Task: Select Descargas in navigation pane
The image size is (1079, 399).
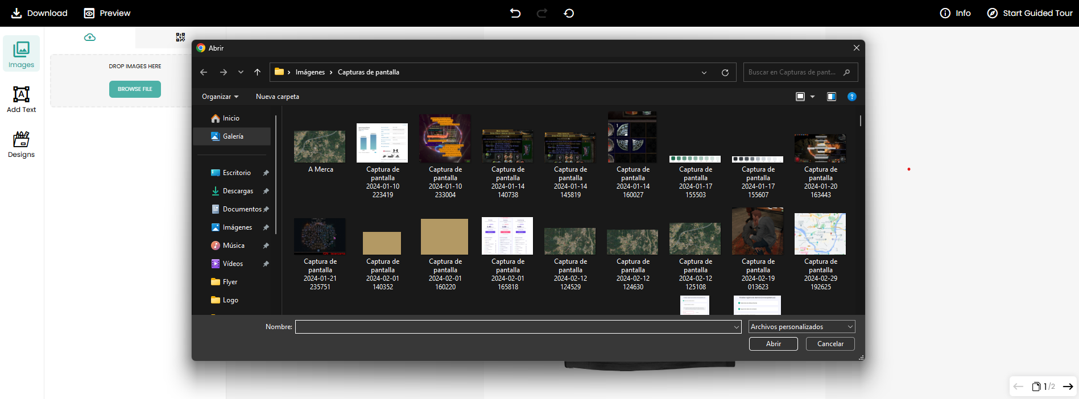Action: [x=238, y=191]
